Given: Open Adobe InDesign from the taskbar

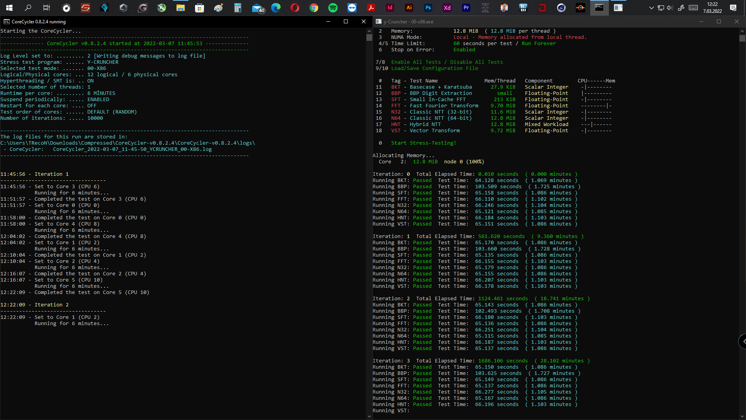Looking at the screenshot, I should (x=390, y=8).
